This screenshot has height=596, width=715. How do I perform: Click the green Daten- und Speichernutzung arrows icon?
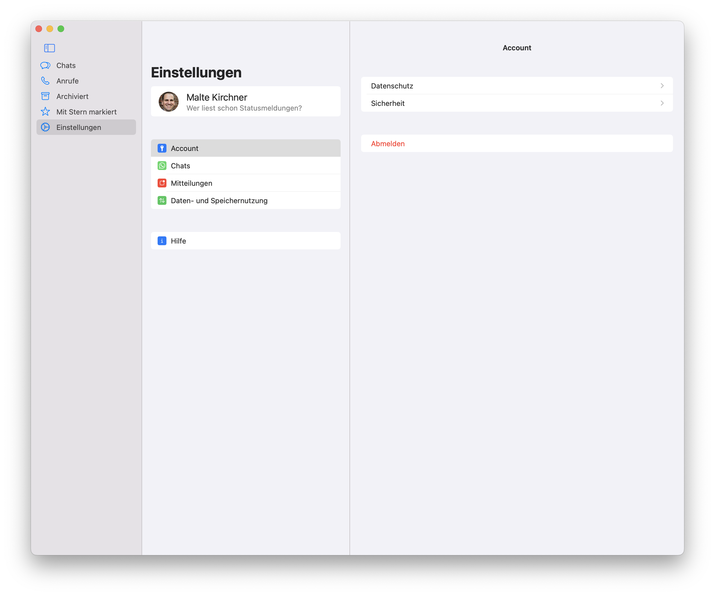point(162,200)
